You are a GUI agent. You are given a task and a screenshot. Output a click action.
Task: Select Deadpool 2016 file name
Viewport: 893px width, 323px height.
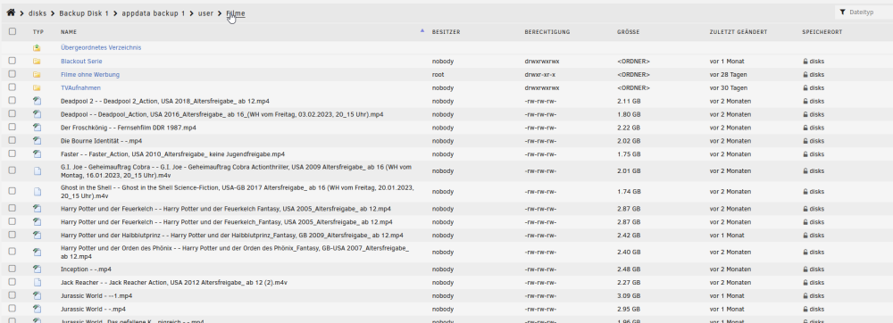[222, 114]
